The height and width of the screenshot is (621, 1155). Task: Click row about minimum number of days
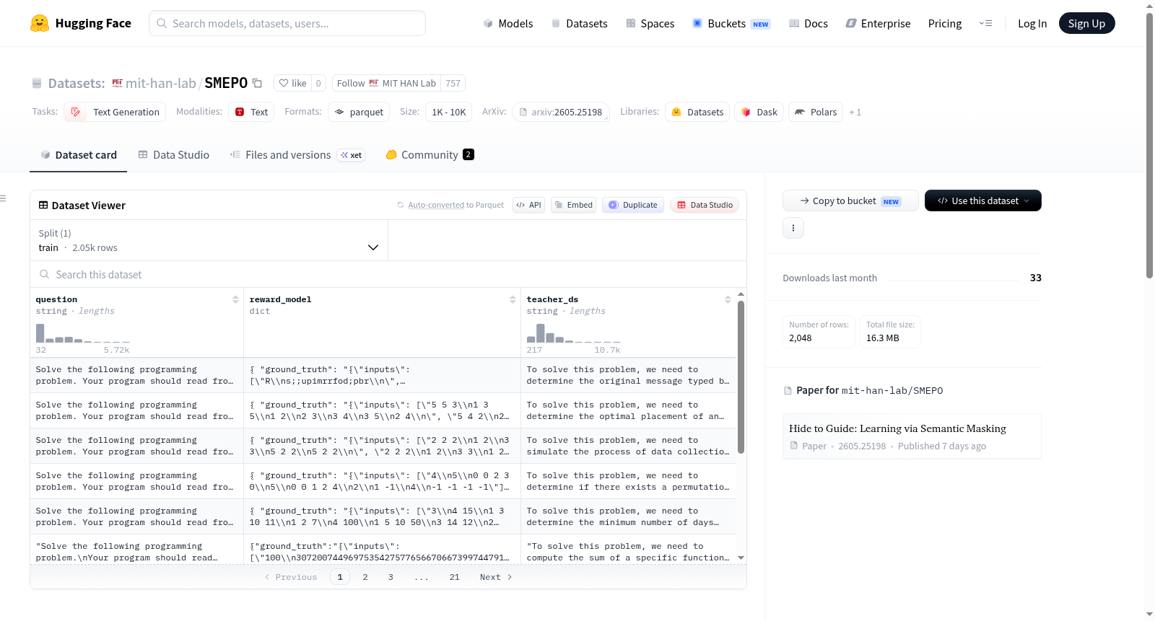[383, 516]
